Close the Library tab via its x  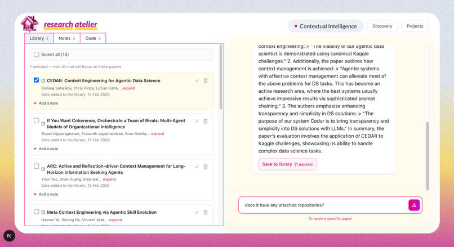tap(47, 38)
